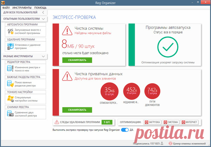The height and width of the screenshot is (147, 211).
Task: Click the fine tweaks Windows gear icon
Action: pos(10,99)
